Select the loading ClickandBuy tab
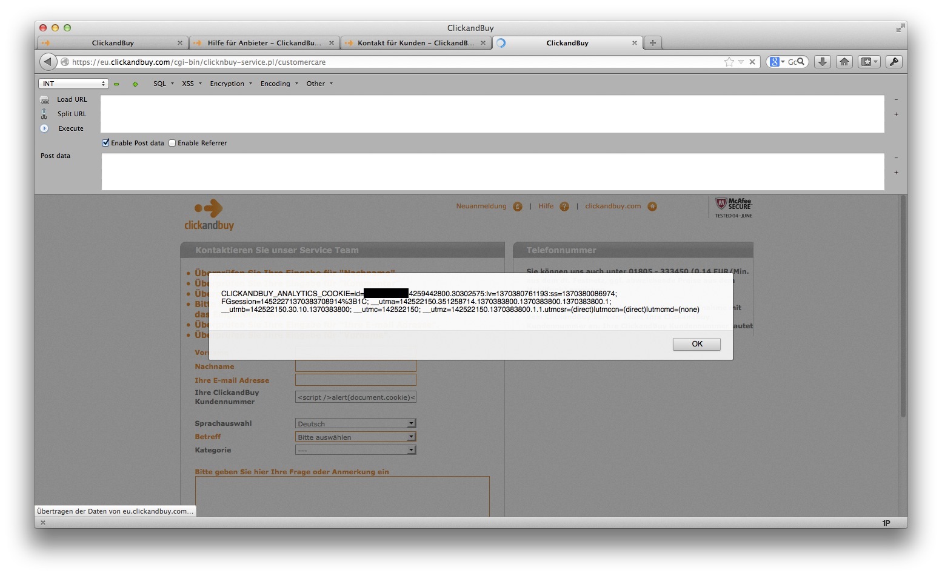Image resolution: width=942 pixels, height=576 pixels. coord(567,43)
